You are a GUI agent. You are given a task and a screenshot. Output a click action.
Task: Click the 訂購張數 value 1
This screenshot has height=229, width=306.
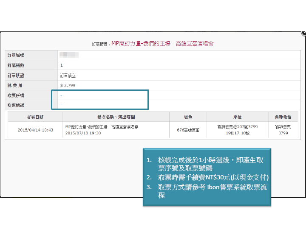62,65
